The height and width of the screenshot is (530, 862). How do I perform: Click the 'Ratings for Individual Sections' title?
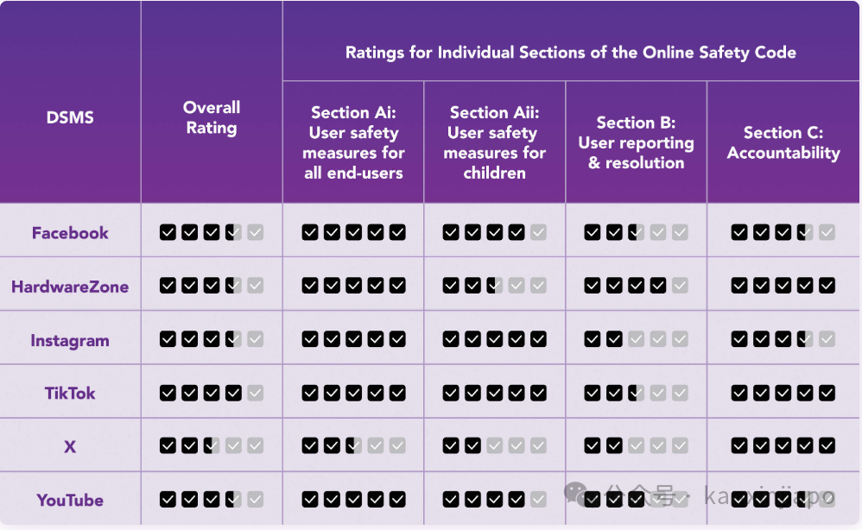click(571, 53)
